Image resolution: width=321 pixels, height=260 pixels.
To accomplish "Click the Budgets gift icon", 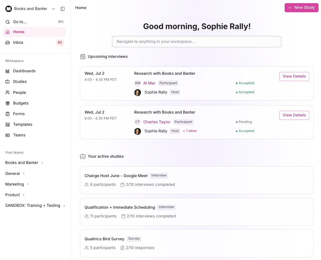I will tap(8, 103).
